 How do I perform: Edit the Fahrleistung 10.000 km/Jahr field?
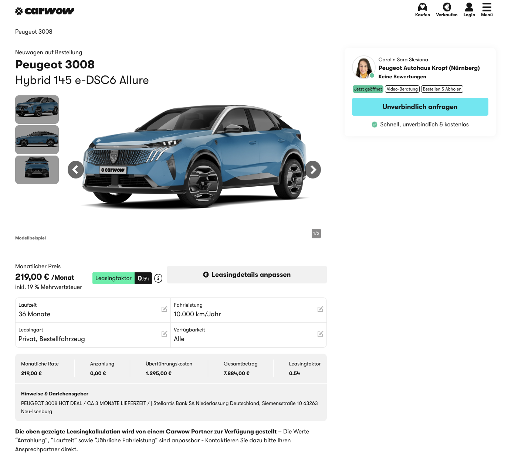[320, 309]
